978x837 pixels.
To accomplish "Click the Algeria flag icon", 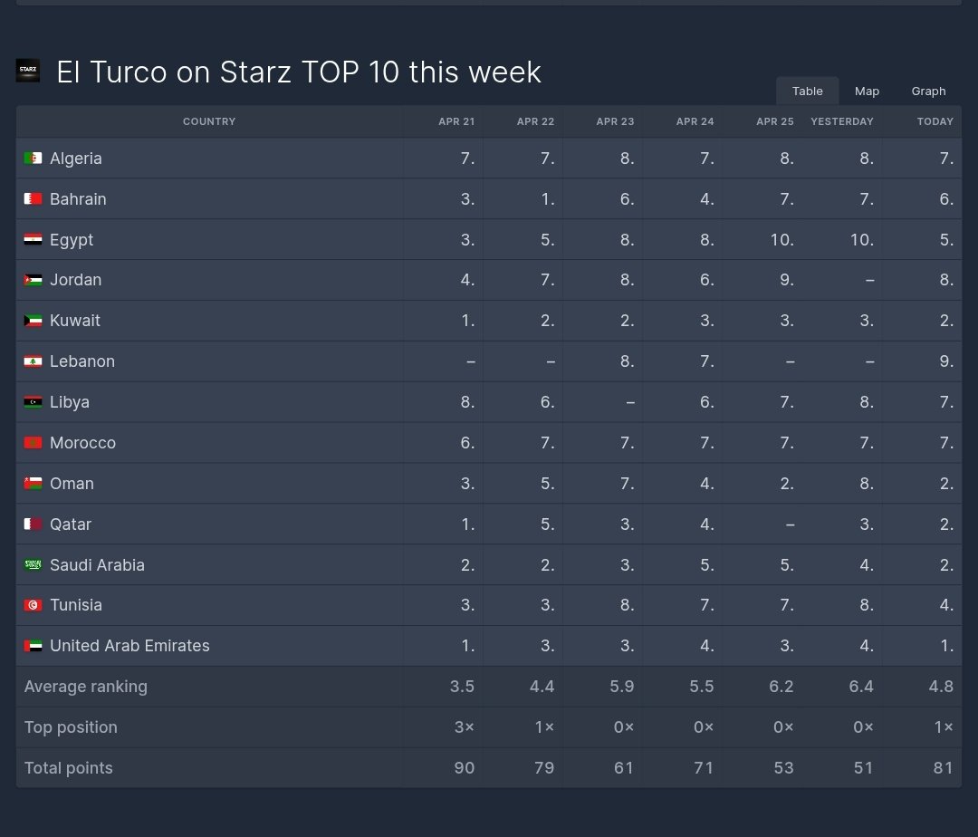I will [x=34, y=159].
